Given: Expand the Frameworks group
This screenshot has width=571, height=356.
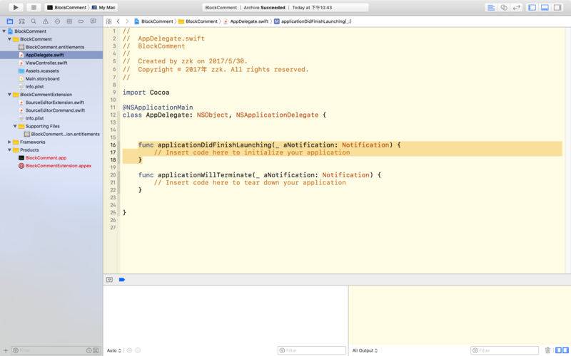Looking at the screenshot, I should coord(9,142).
